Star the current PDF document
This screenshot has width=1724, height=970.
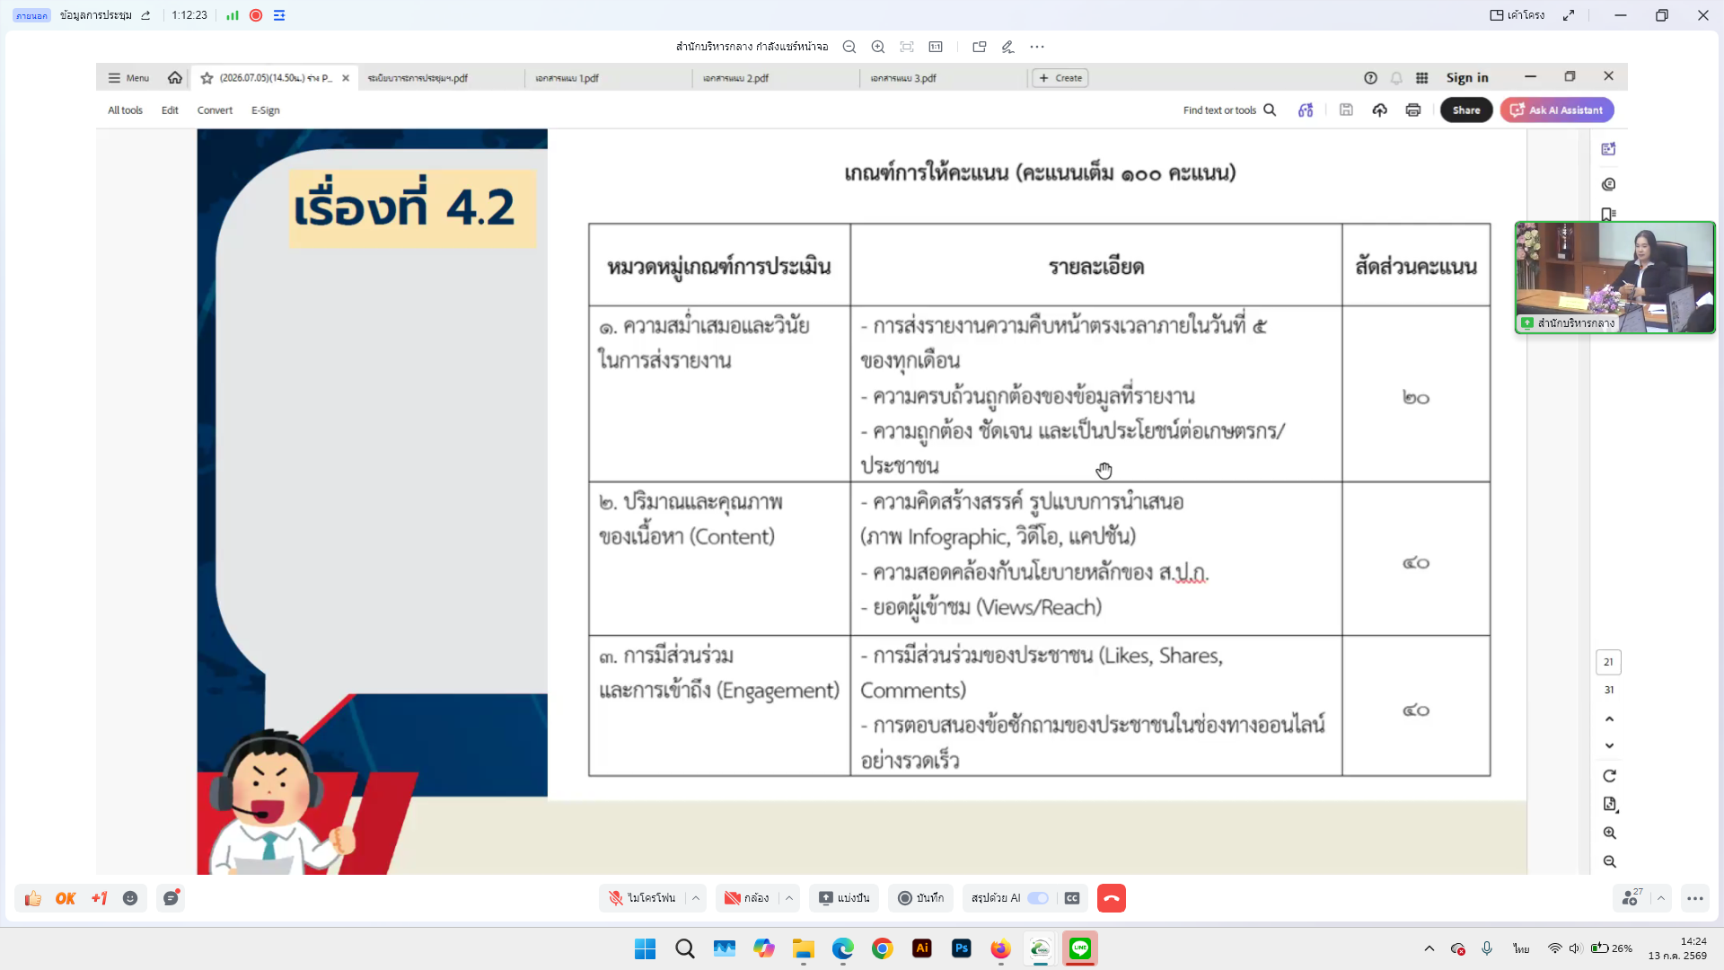[207, 78]
